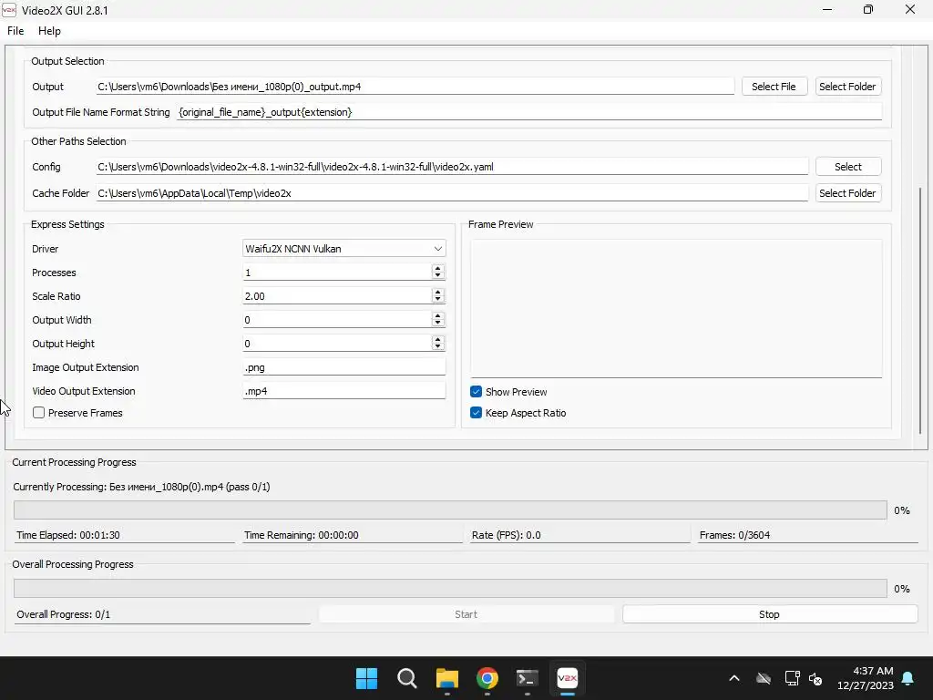The width and height of the screenshot is (933, 700).
Task: Minimize the Video2X window
Action: (x=827, y=9)
